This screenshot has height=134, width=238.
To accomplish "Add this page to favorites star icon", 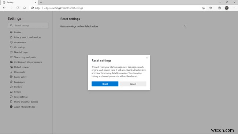I will coord(203,8).
